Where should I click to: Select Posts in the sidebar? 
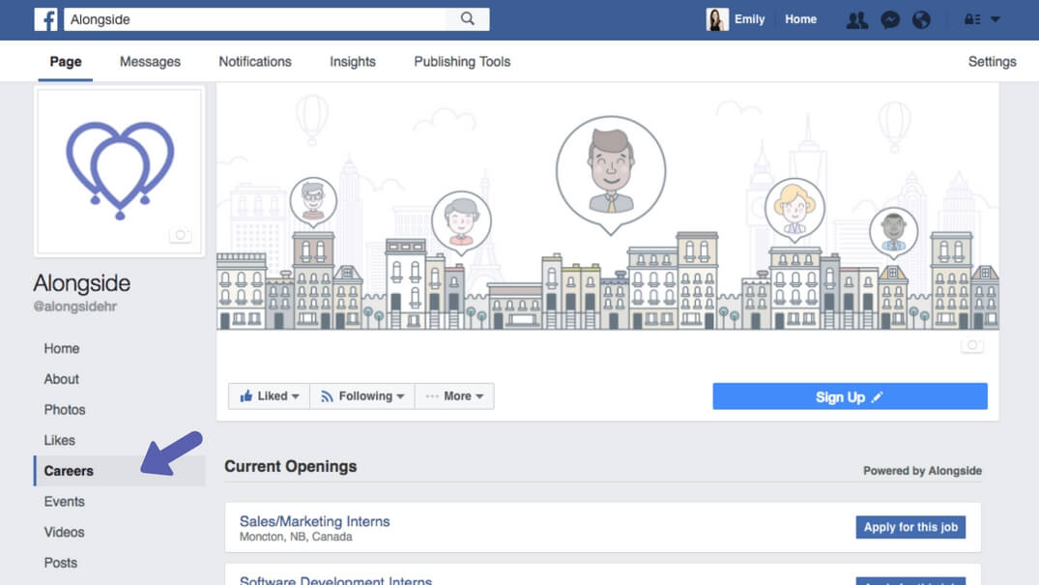61,563
